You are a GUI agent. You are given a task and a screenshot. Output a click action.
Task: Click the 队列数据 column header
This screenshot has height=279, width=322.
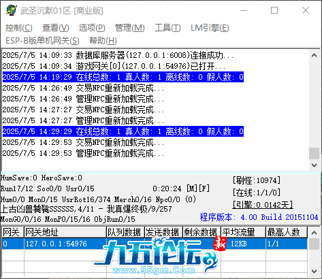pyautogui.click(x=125, y=232)
